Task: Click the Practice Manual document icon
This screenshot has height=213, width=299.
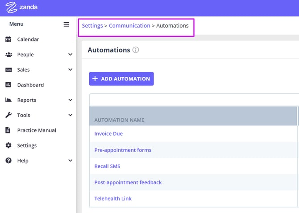Action: [x=8, y=130]
